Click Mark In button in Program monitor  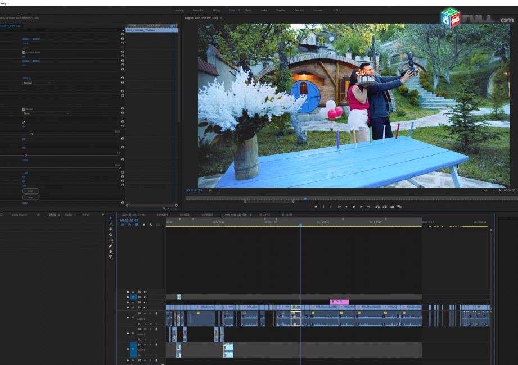323,207
